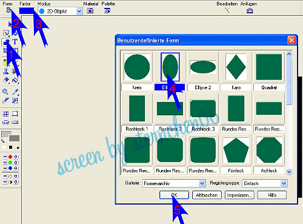Open the Material settings icon
The width and height of the screenshot is (303, 224).
pos(90,11)
